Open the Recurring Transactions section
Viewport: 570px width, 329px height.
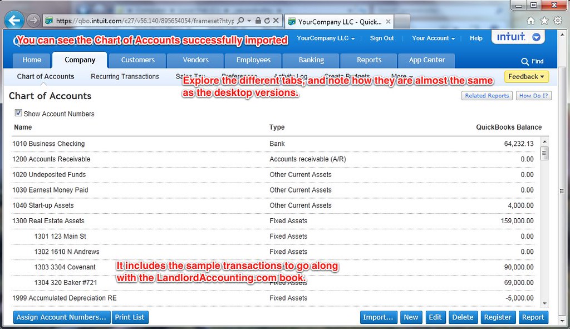tap(124, 76)
